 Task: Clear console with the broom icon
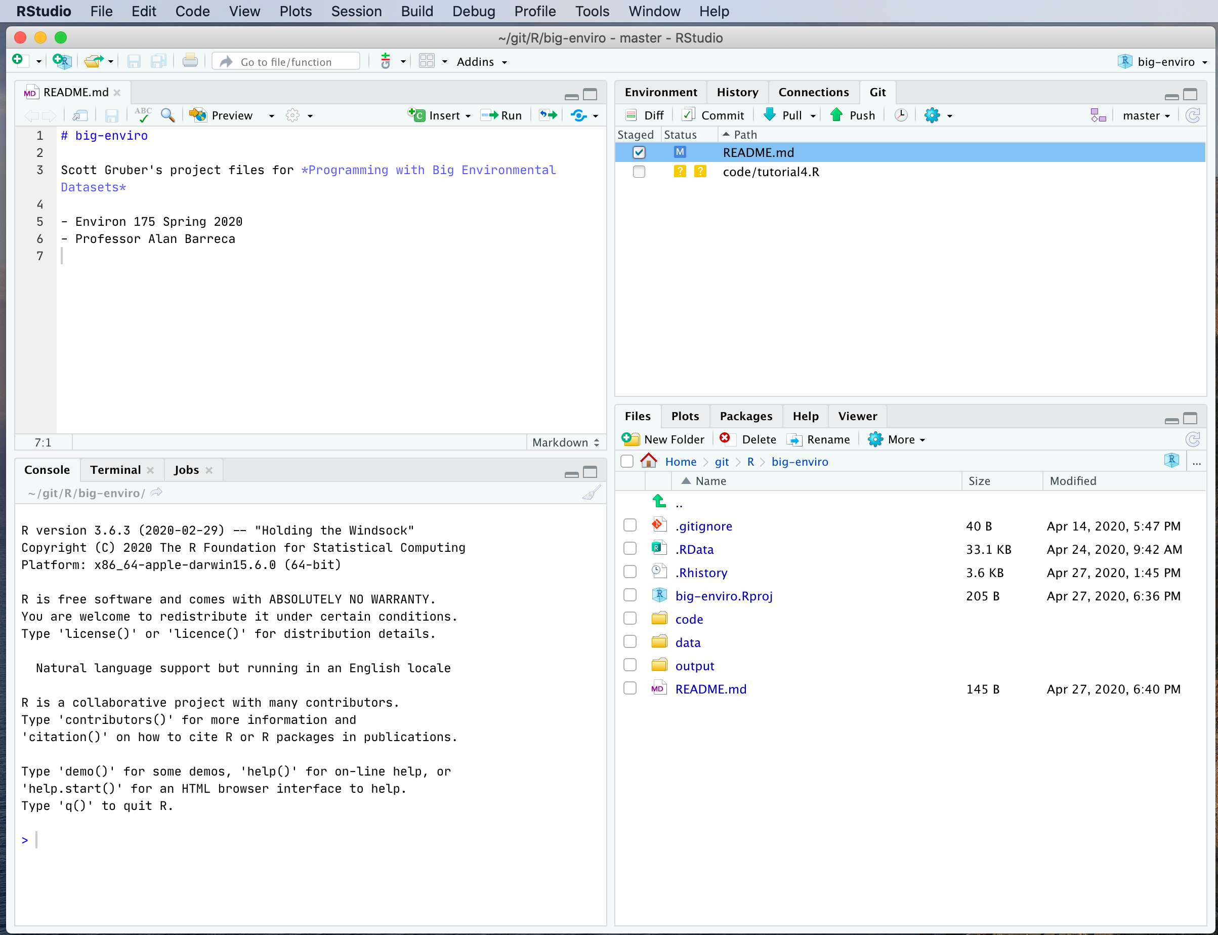pos(591,493)
